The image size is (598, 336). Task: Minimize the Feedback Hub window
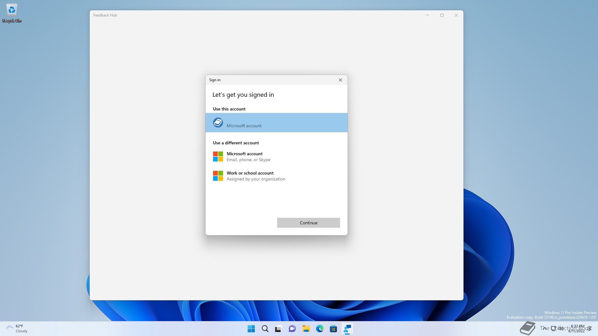(428, 15)
